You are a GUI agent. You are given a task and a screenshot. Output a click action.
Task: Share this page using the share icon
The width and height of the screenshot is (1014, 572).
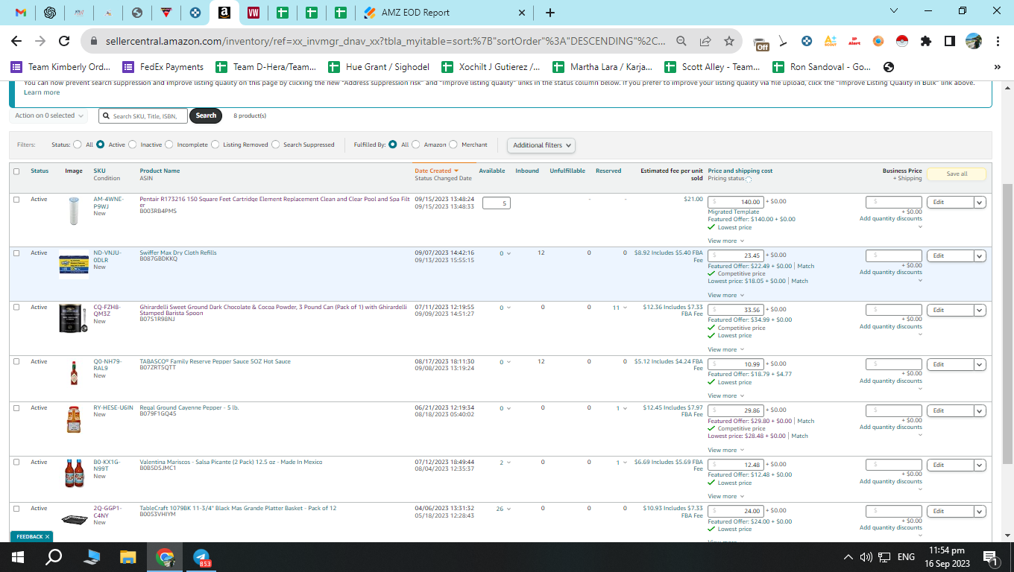click(705, 41)
